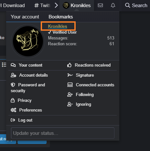The height and width of the screenshot is (151, 150).
Task: Click the Search magnifier icon
Action: pos(128,5)
